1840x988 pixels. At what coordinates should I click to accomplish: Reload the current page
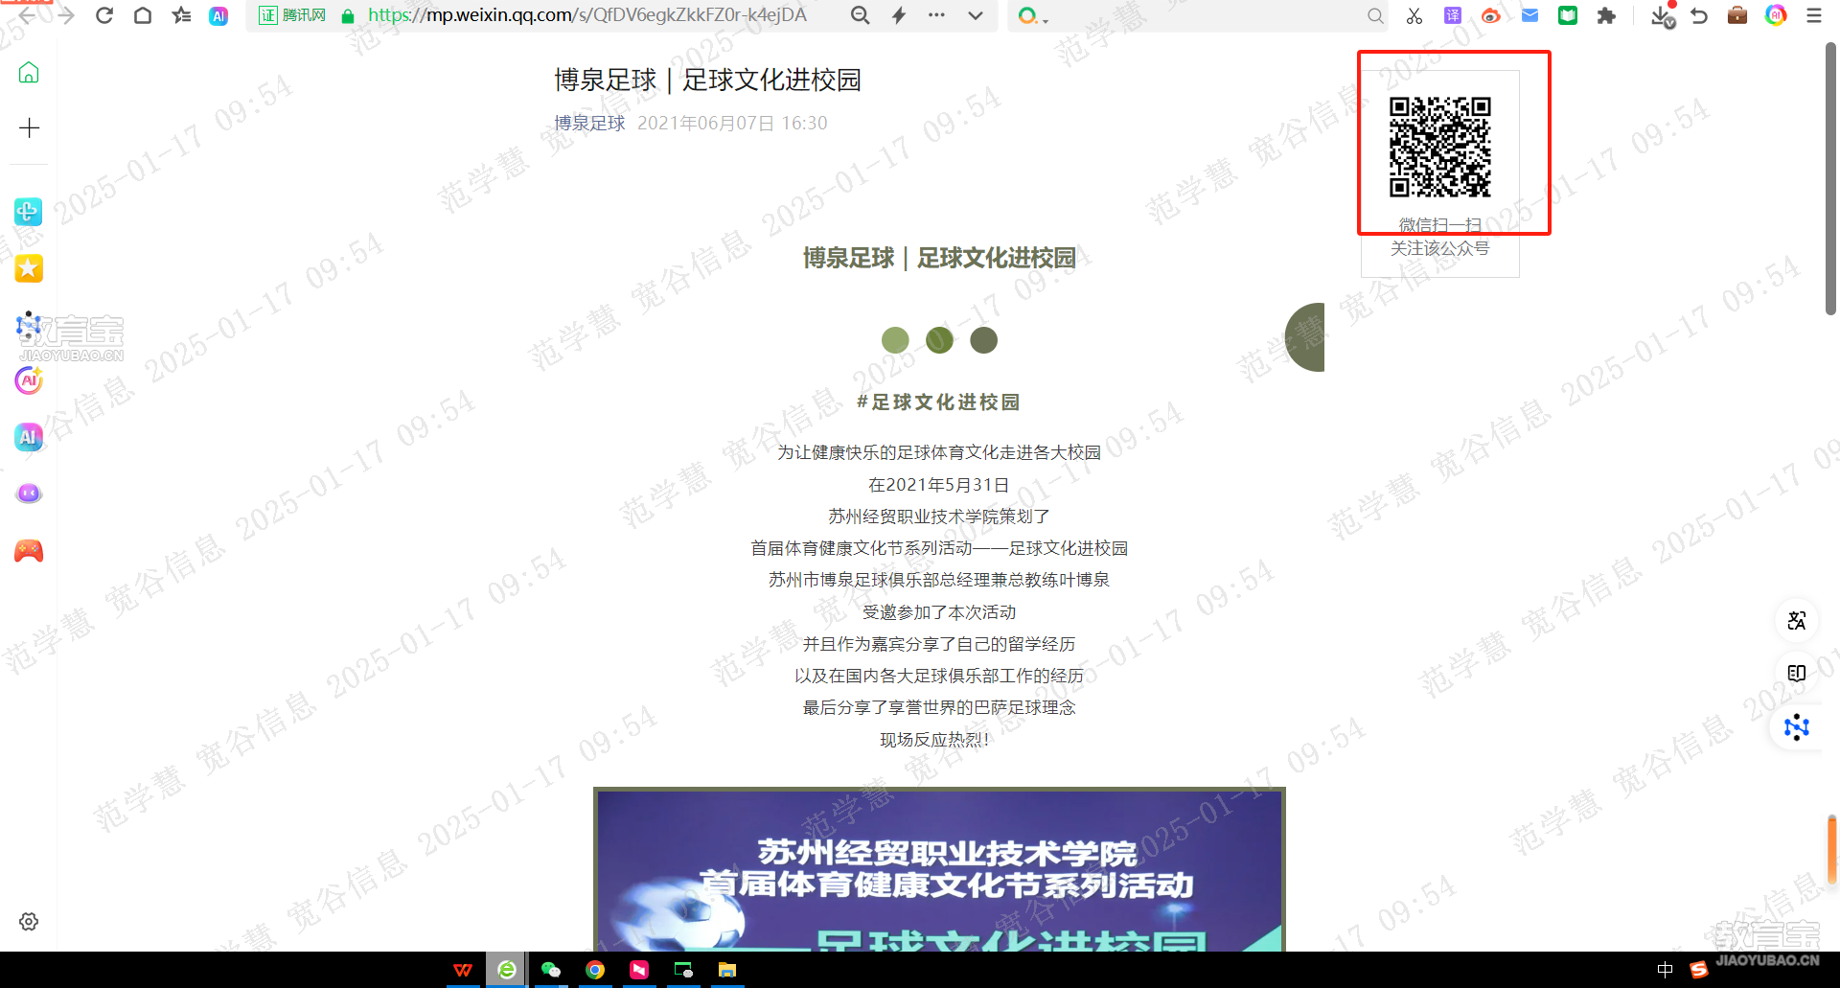click(x=104, y=15)
